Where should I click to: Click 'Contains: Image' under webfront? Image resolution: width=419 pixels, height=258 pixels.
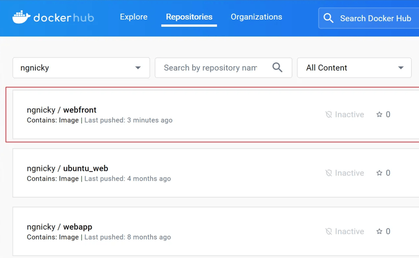53,120
